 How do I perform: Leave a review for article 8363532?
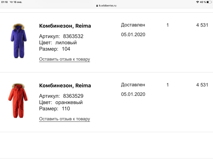click(x=64, y=59)
